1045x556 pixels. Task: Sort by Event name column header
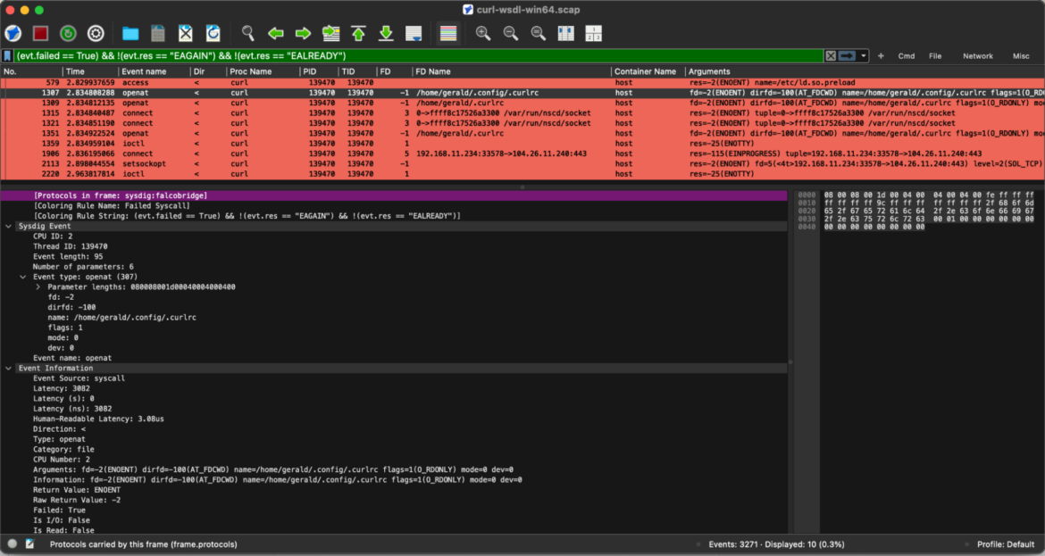155,71
